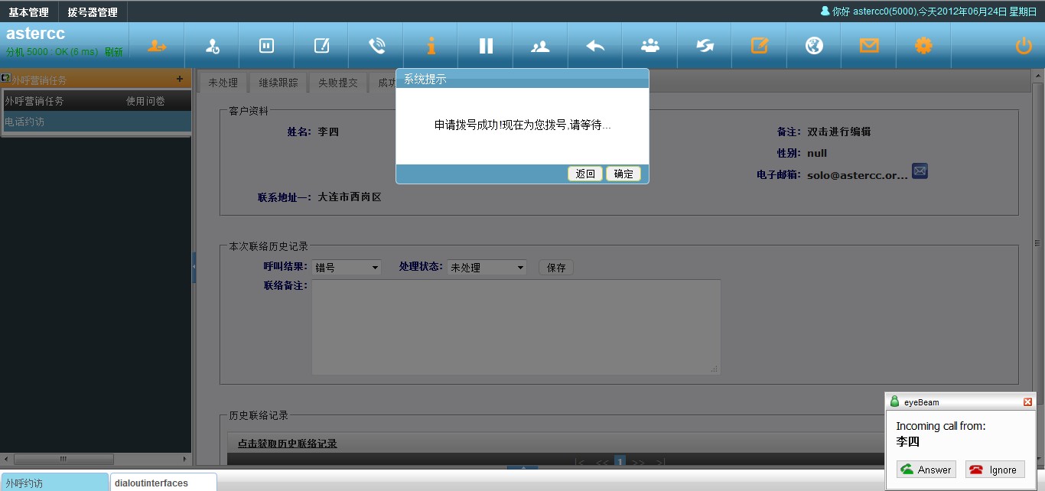Click the globe icon in toolbar
The height and width of the screenshot is (491, 1045).
click(x=814, y=46)
